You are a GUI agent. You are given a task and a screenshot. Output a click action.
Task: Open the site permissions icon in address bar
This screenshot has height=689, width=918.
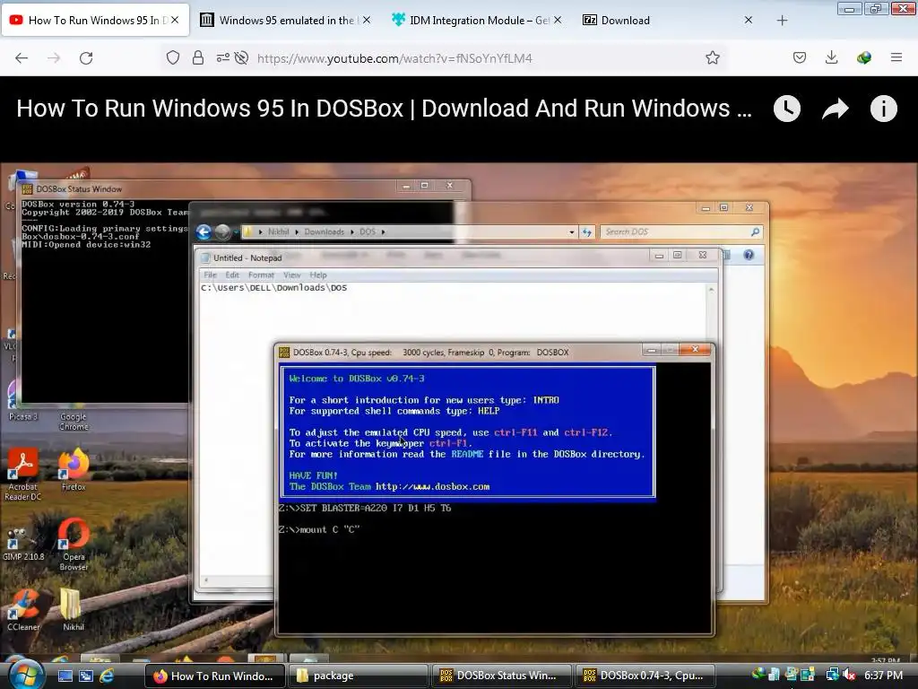tap(222, 57)
